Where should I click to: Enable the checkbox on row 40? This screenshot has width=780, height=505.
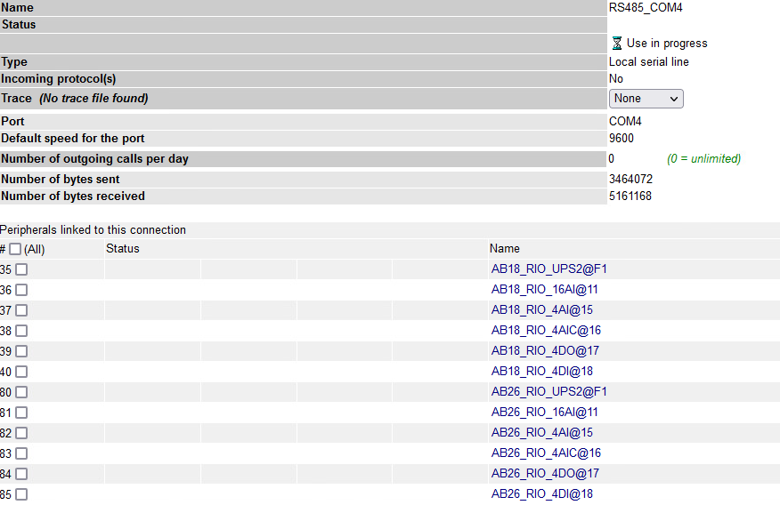tap(21, 372)
